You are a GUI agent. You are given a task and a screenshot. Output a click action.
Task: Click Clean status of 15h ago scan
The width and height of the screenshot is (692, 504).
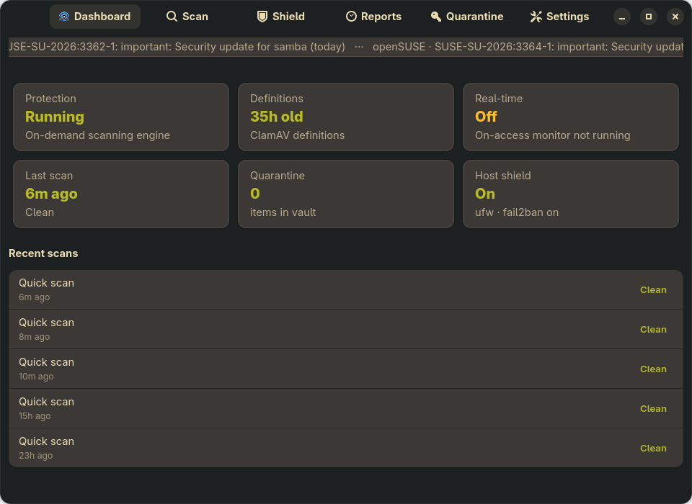coord(653,409)
